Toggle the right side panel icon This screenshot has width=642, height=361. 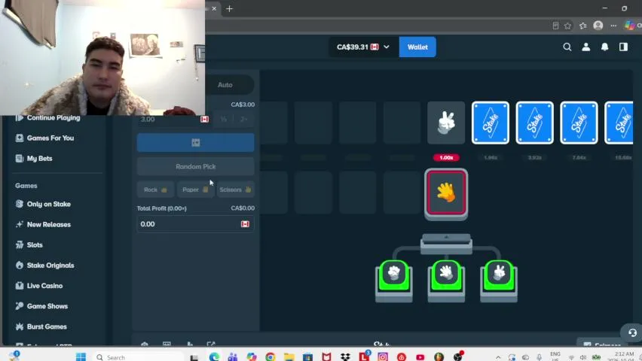coord(624,47)
